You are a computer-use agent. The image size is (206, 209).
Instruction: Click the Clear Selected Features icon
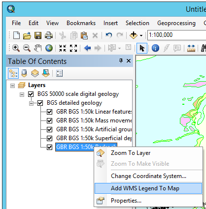pos(128,47)
